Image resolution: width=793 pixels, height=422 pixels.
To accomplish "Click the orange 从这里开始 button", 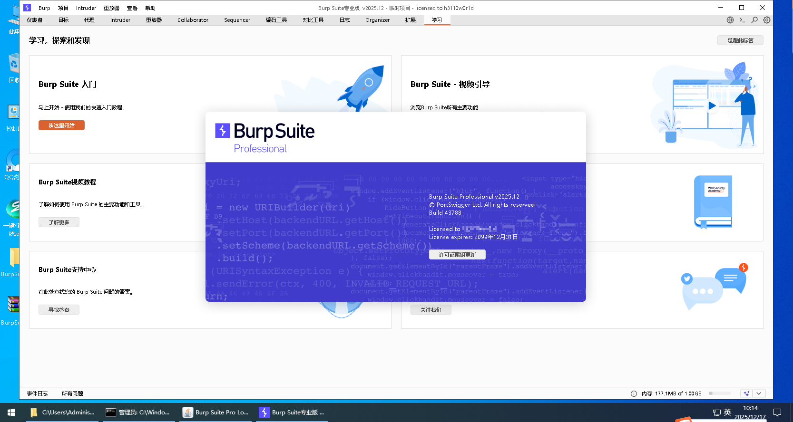I will (61, 125).
